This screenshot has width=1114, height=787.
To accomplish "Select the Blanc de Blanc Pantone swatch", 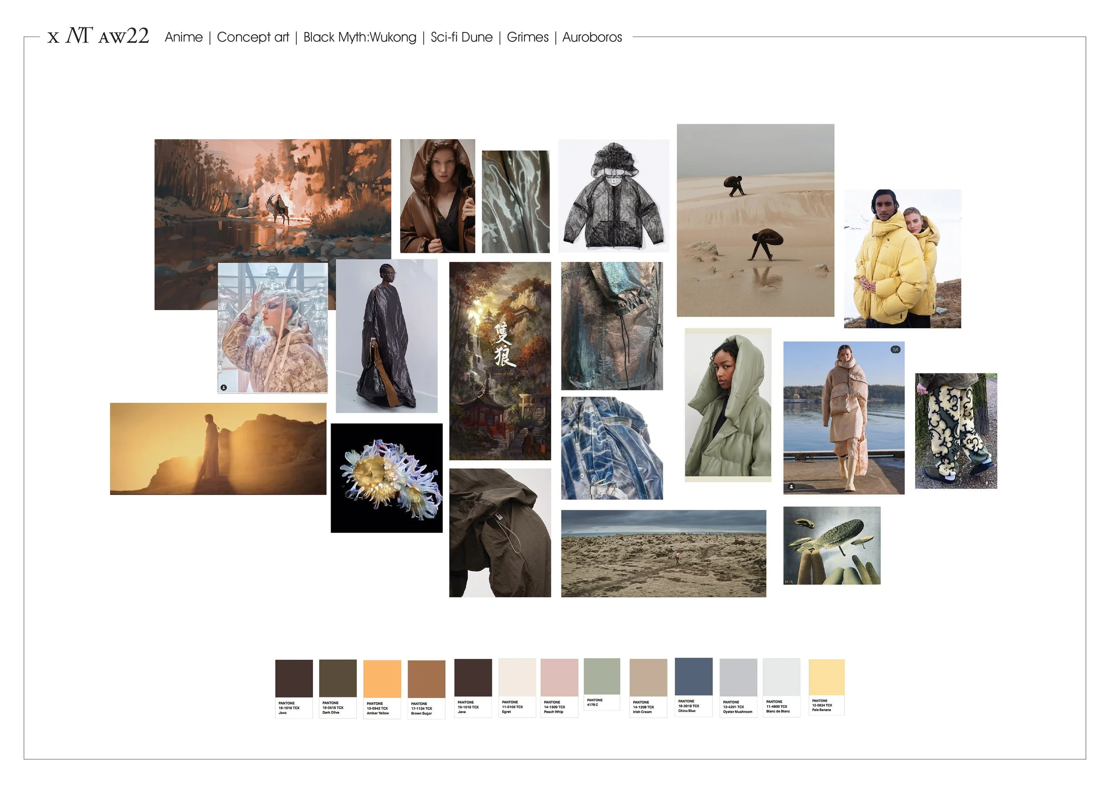I will [781, 688].
